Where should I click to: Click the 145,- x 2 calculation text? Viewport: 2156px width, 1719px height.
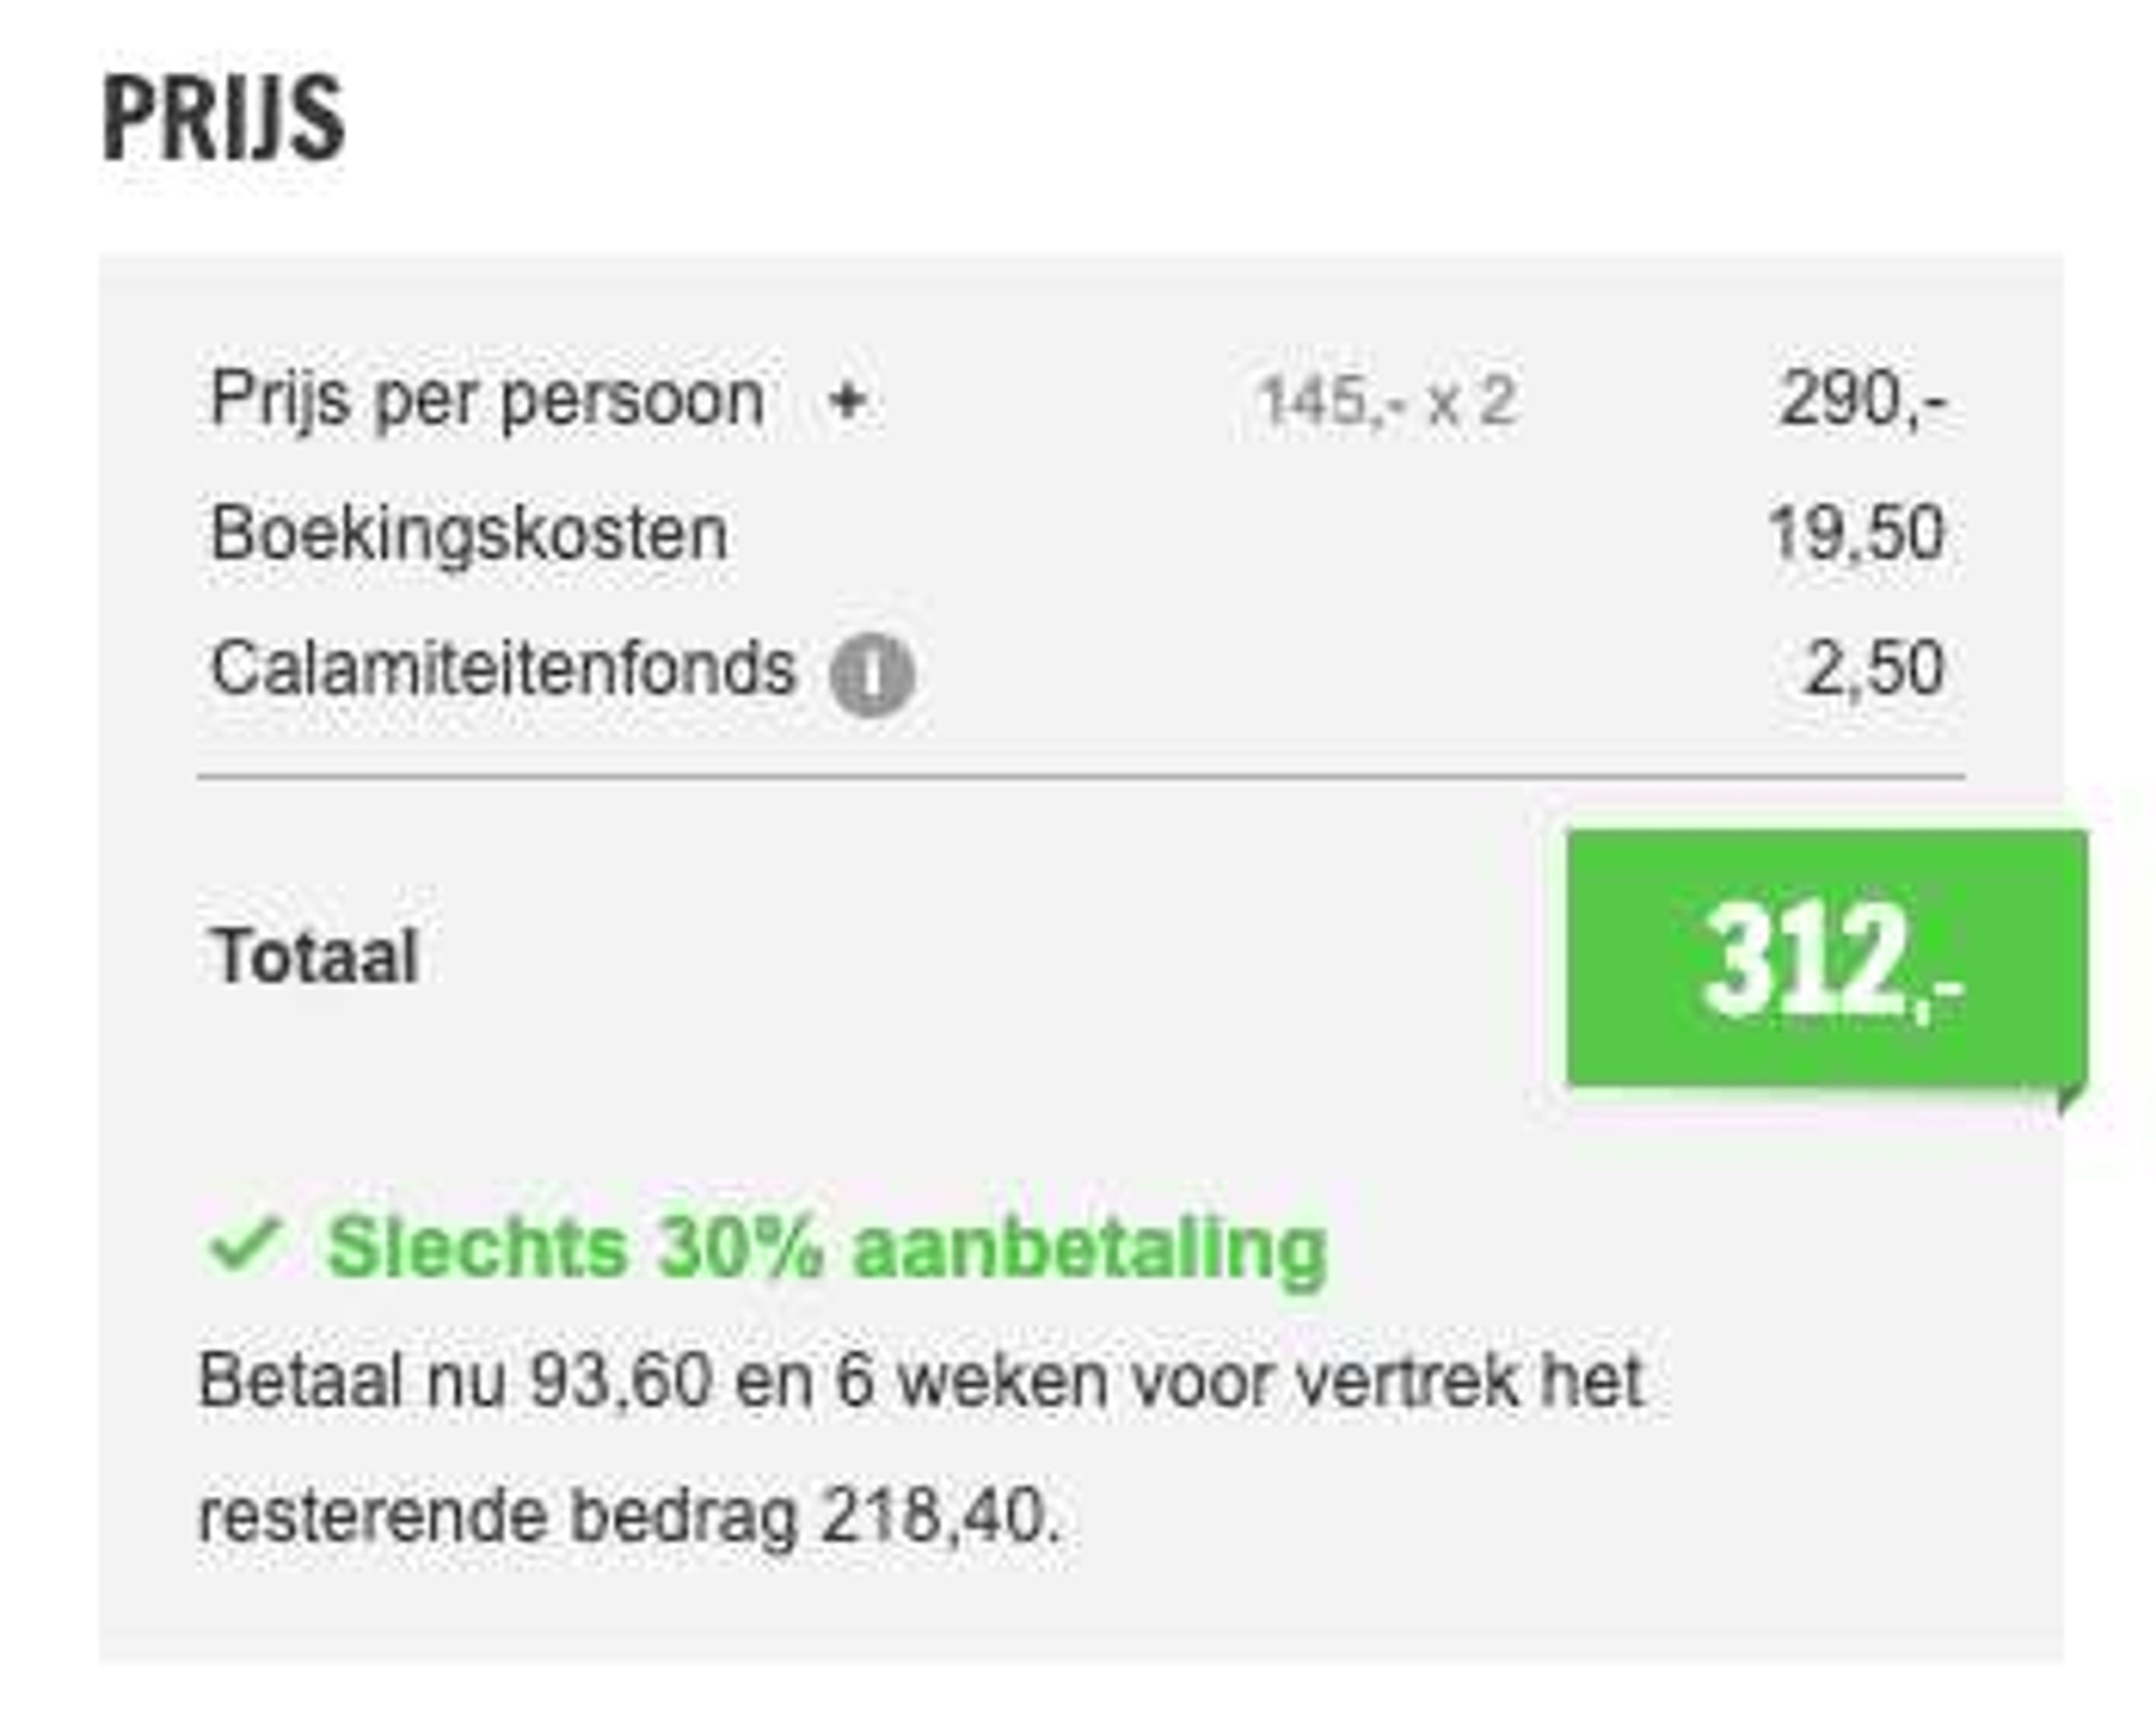tap(1388, 402)
